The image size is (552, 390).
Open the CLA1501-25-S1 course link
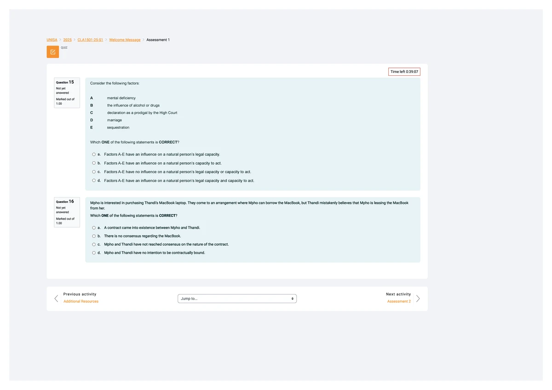click(90, 40)
